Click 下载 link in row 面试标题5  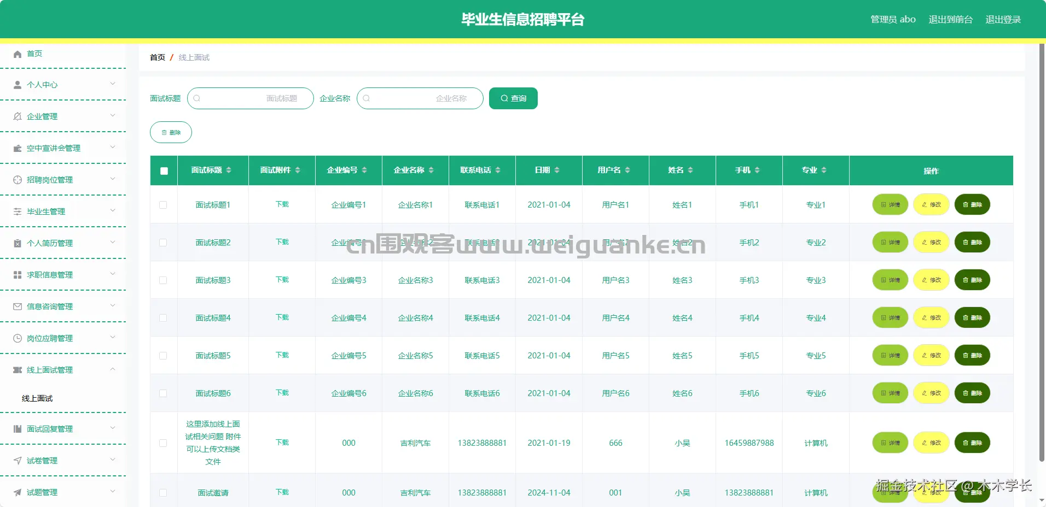pos(282,355)
